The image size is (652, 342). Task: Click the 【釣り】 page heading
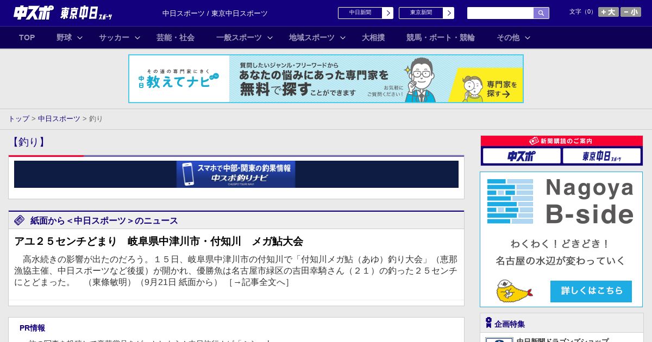pos(29,142)
